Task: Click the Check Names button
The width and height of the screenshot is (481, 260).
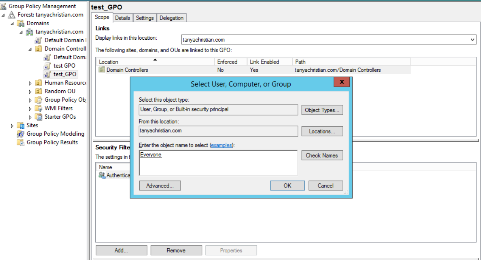Action: click(x=322, y=155)
